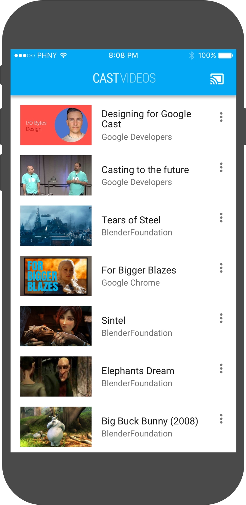
Task: Select the Big Buck Bunny (2008) title
Action: click(150, 421)
